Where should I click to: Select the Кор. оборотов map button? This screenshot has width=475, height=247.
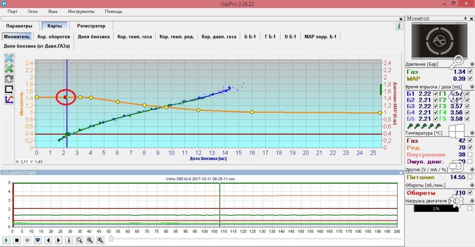pyautogui.click(x=54, y=36)
